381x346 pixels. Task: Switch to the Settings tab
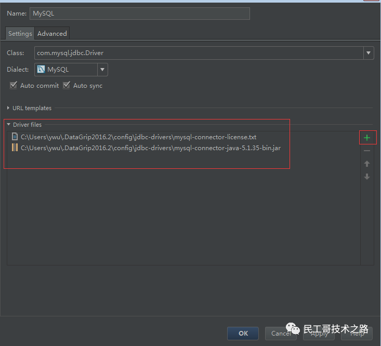[20, 33]
